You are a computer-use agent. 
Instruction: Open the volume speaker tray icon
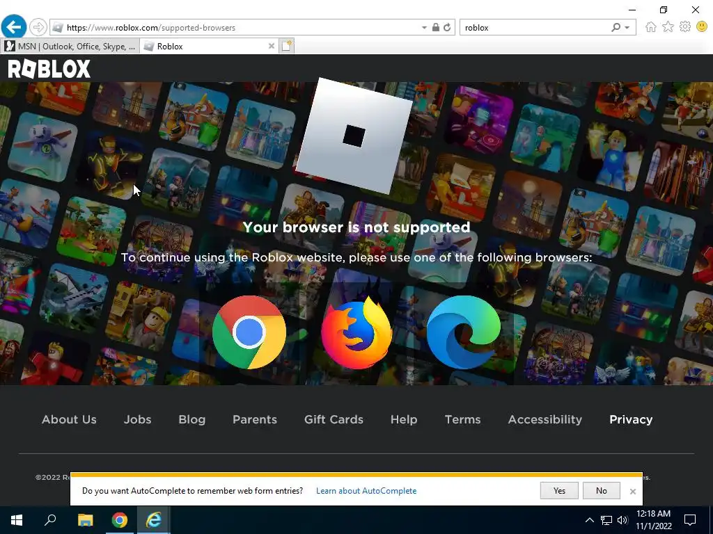(622, 520)
